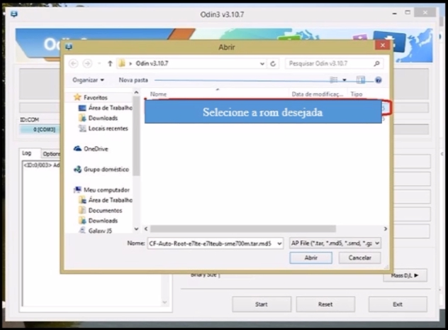Screen dimensions: 448x330
Task: Open Downloads under Favoritos
Action: (103, 118)
